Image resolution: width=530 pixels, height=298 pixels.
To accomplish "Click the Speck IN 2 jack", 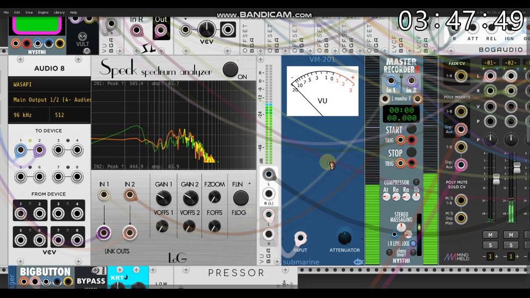I will coord(129,195).
